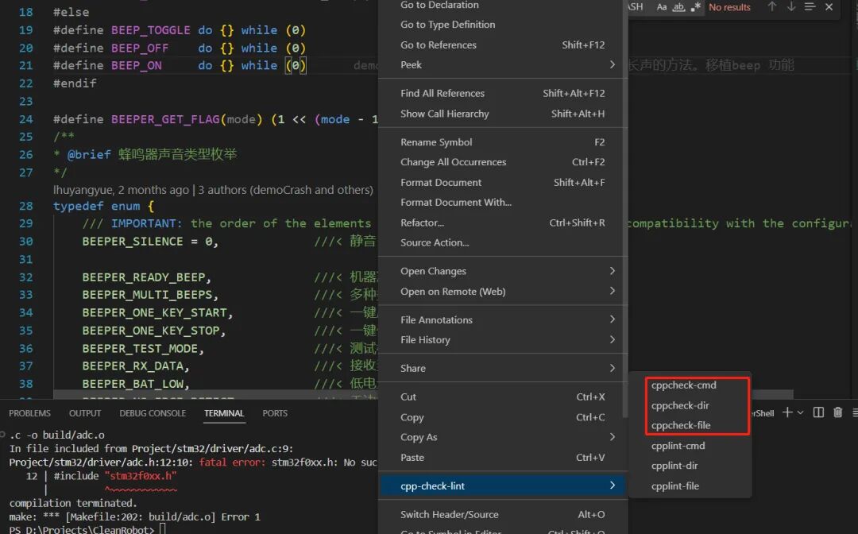858x534 pixels.
Task: Choose Rename Symbol from the context menu
Action: (x=435, y=141)
